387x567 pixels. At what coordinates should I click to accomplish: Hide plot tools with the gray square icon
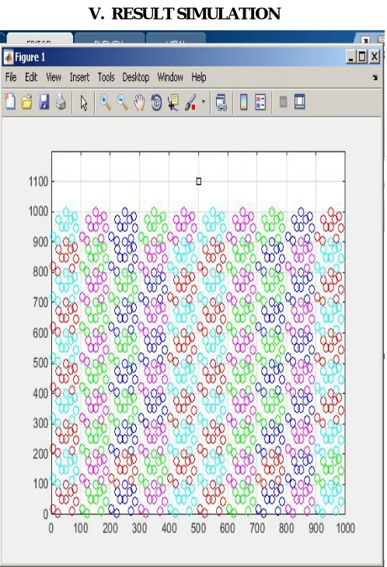pos(283,102)
